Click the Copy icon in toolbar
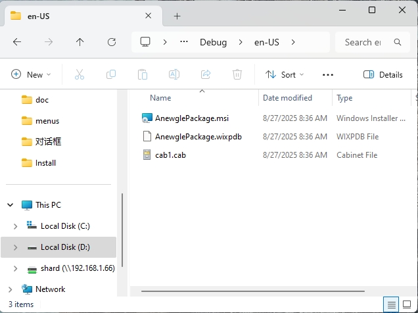 point(111,75)
